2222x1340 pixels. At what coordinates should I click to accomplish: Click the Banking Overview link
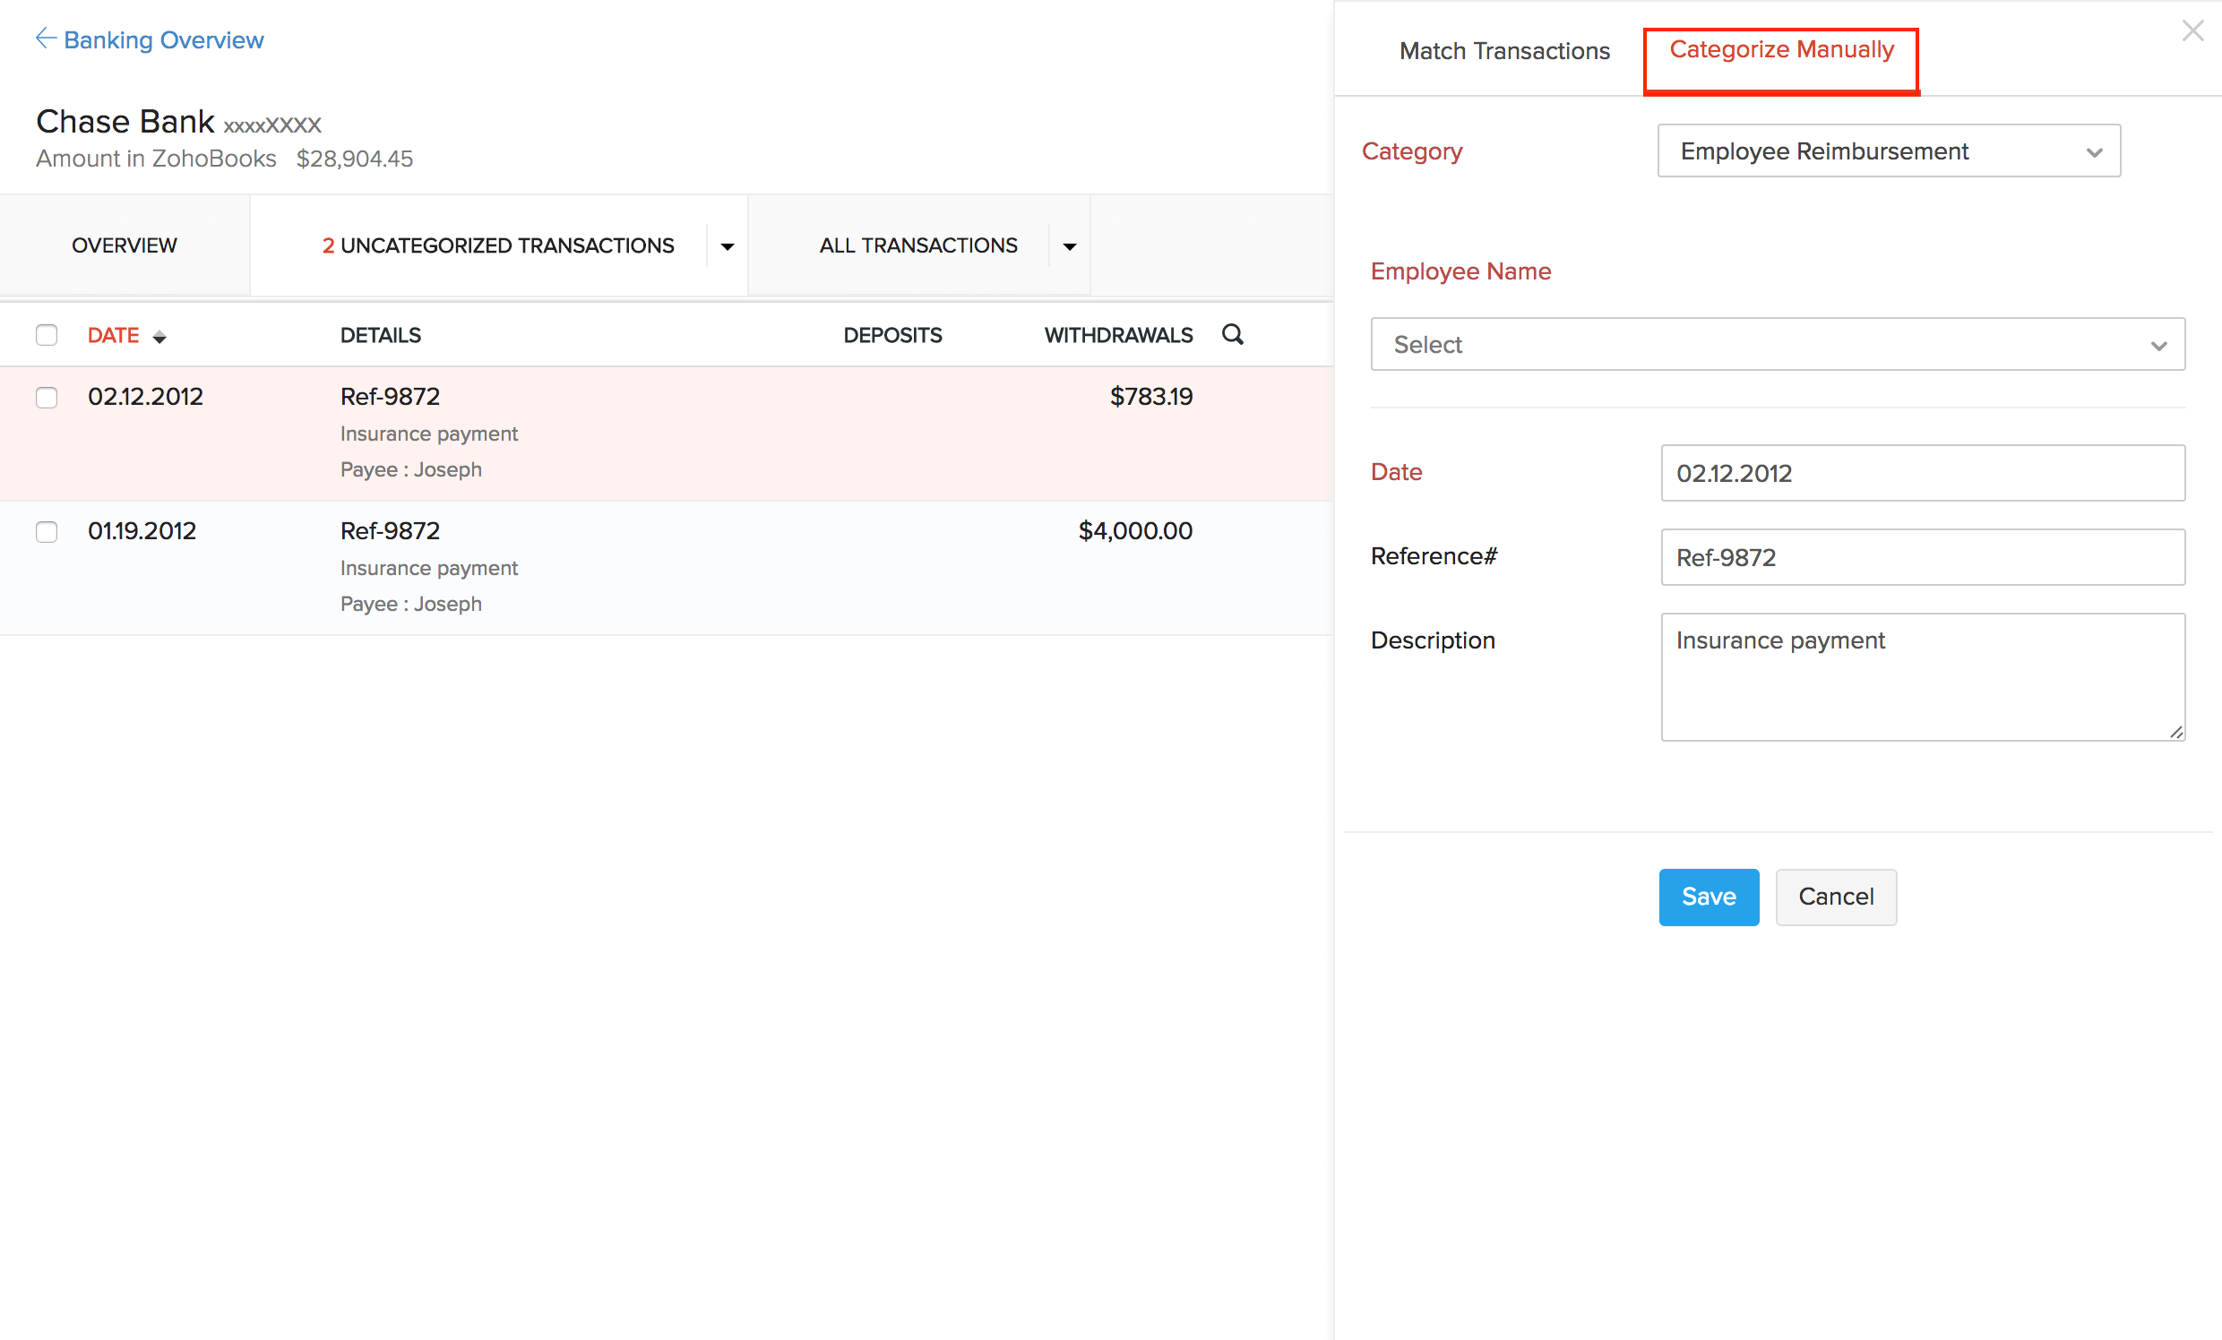[x=163, y=39]
